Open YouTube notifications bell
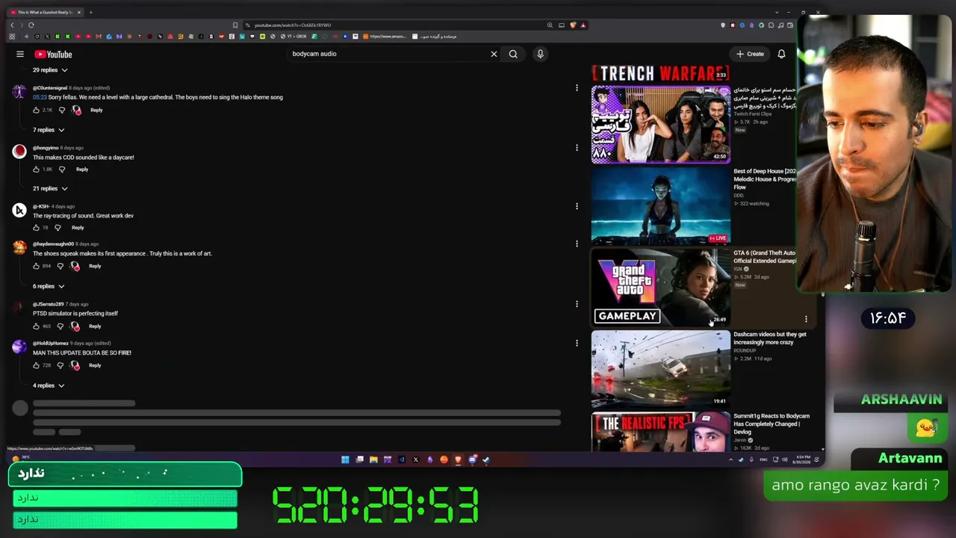 [781, 54]
